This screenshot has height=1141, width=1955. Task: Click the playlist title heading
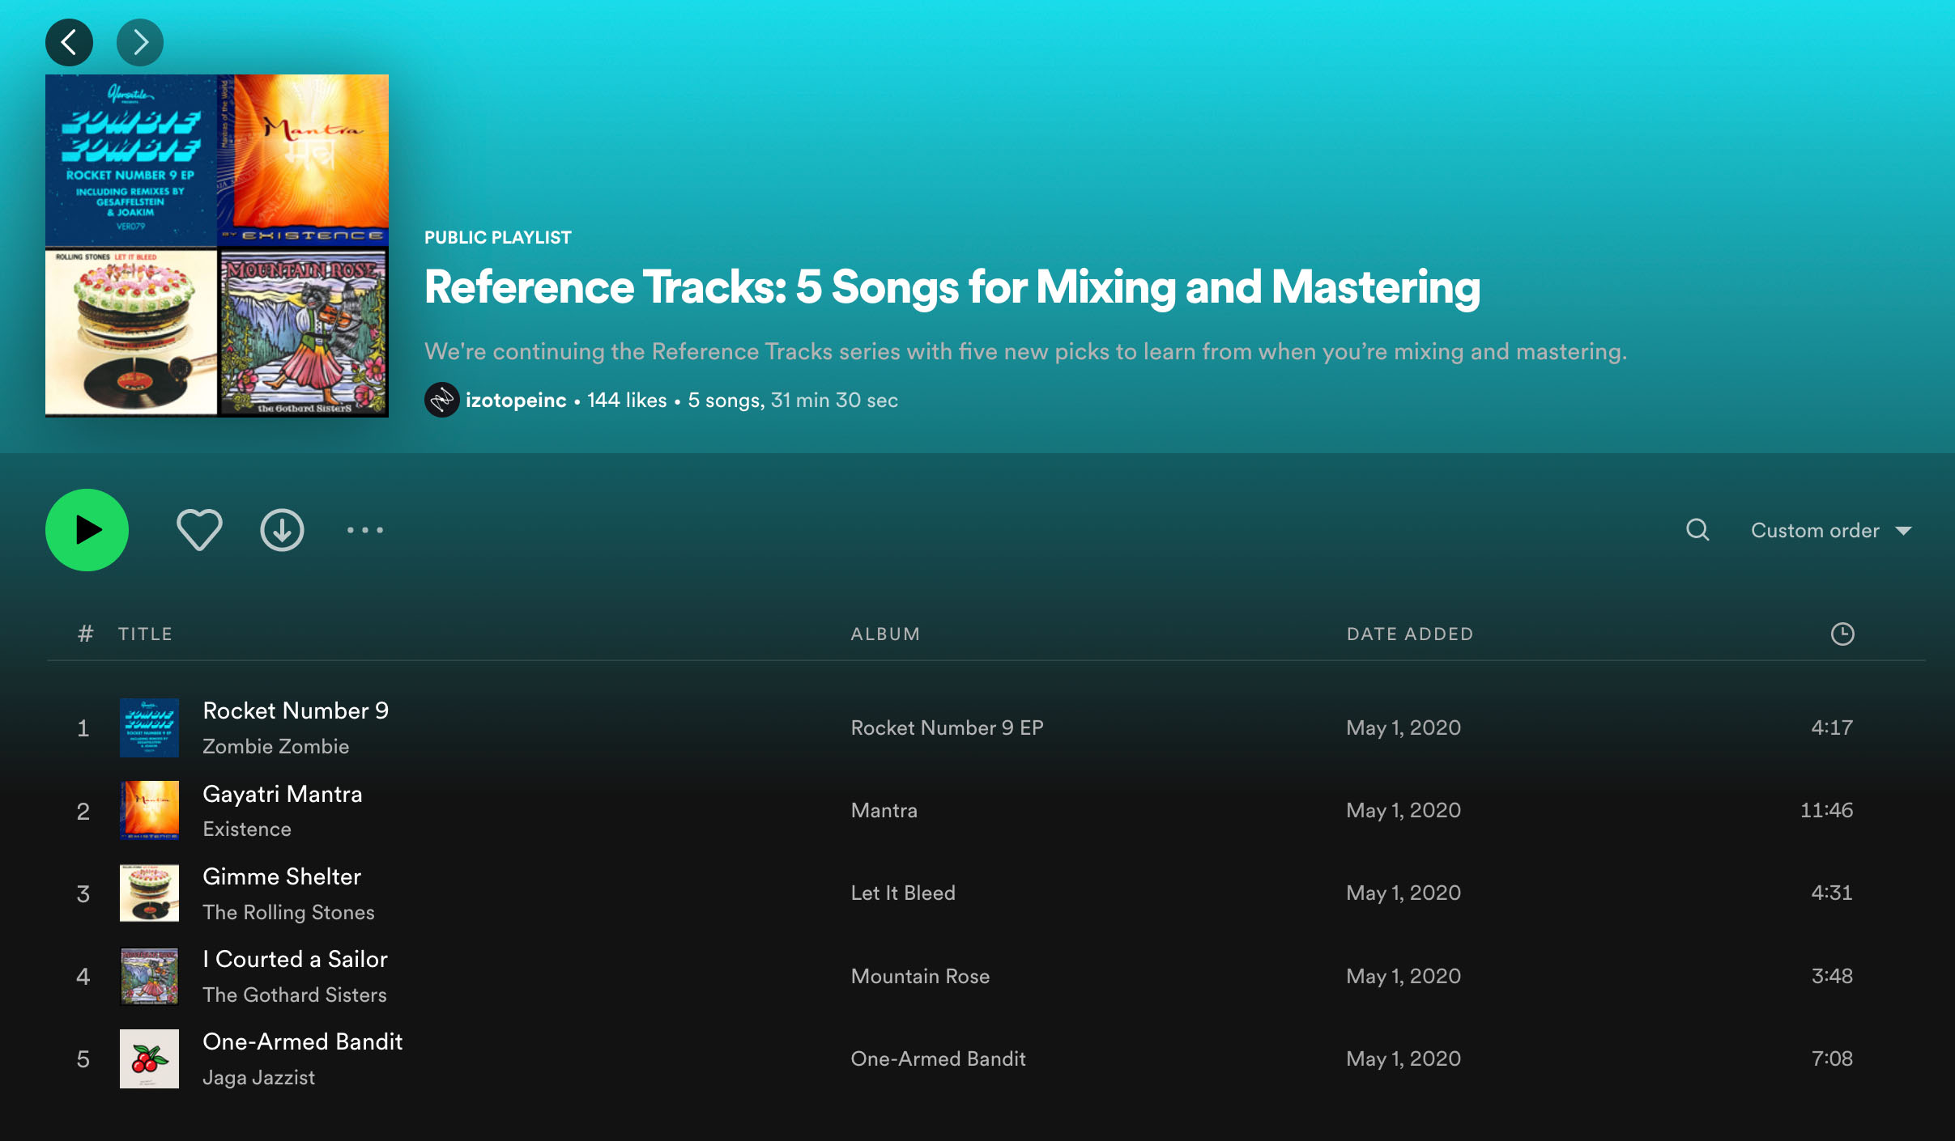(x=952, y=287)
